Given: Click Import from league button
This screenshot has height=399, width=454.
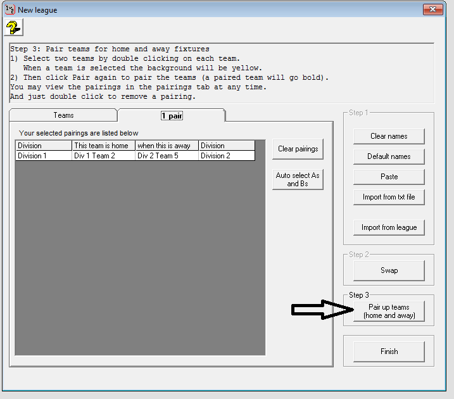Looking at the screenshot, I should [389, 227].
